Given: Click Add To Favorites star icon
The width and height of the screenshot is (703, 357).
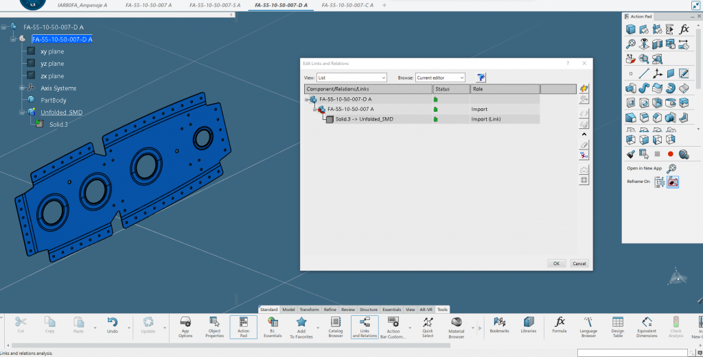Looking at the screenshot, I should pyautogui.click(x=301, y=327).
